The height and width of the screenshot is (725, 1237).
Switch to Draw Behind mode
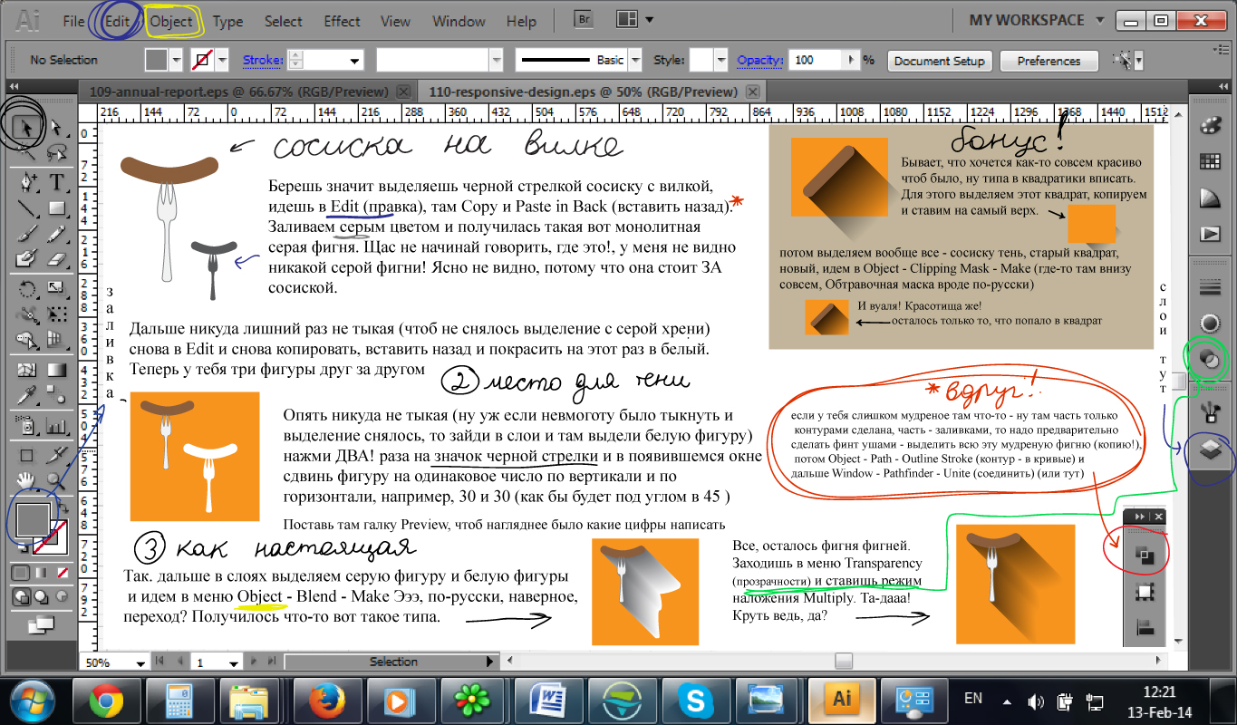tap(39, 597)
